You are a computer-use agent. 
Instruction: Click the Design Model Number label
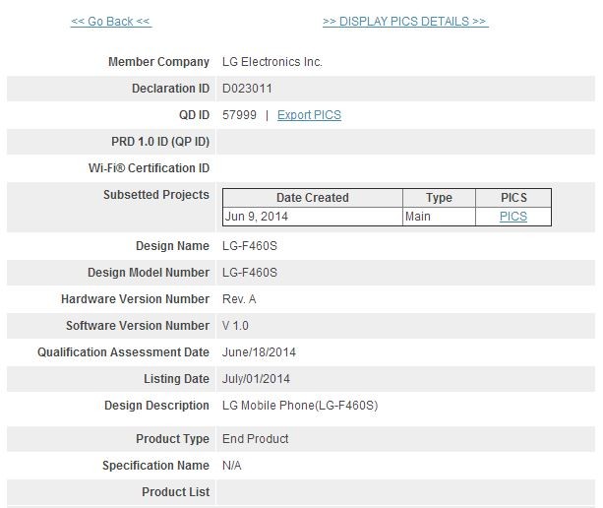[x=149, y=273]
